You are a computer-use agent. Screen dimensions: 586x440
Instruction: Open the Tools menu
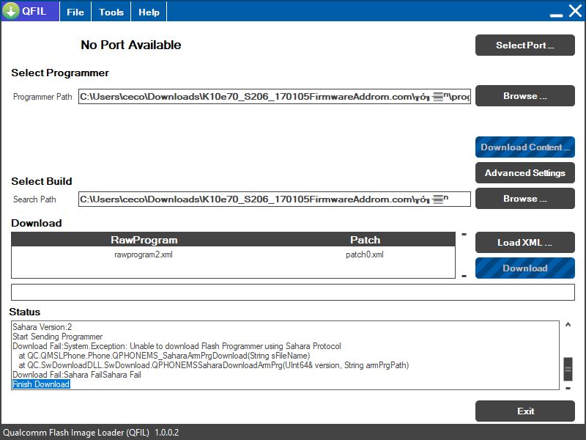coord(111,12)
